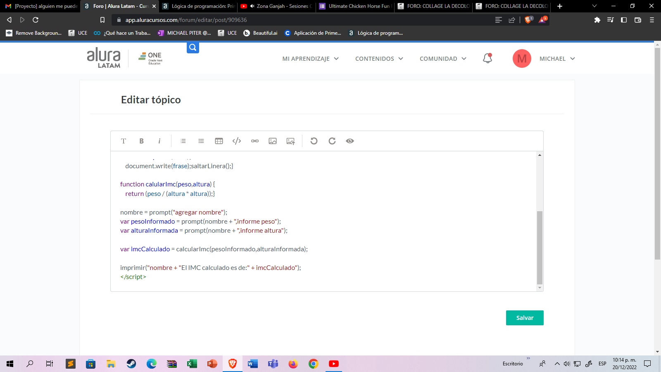
Task: Open Brave Shields lion icon
Action: point(528,20)
